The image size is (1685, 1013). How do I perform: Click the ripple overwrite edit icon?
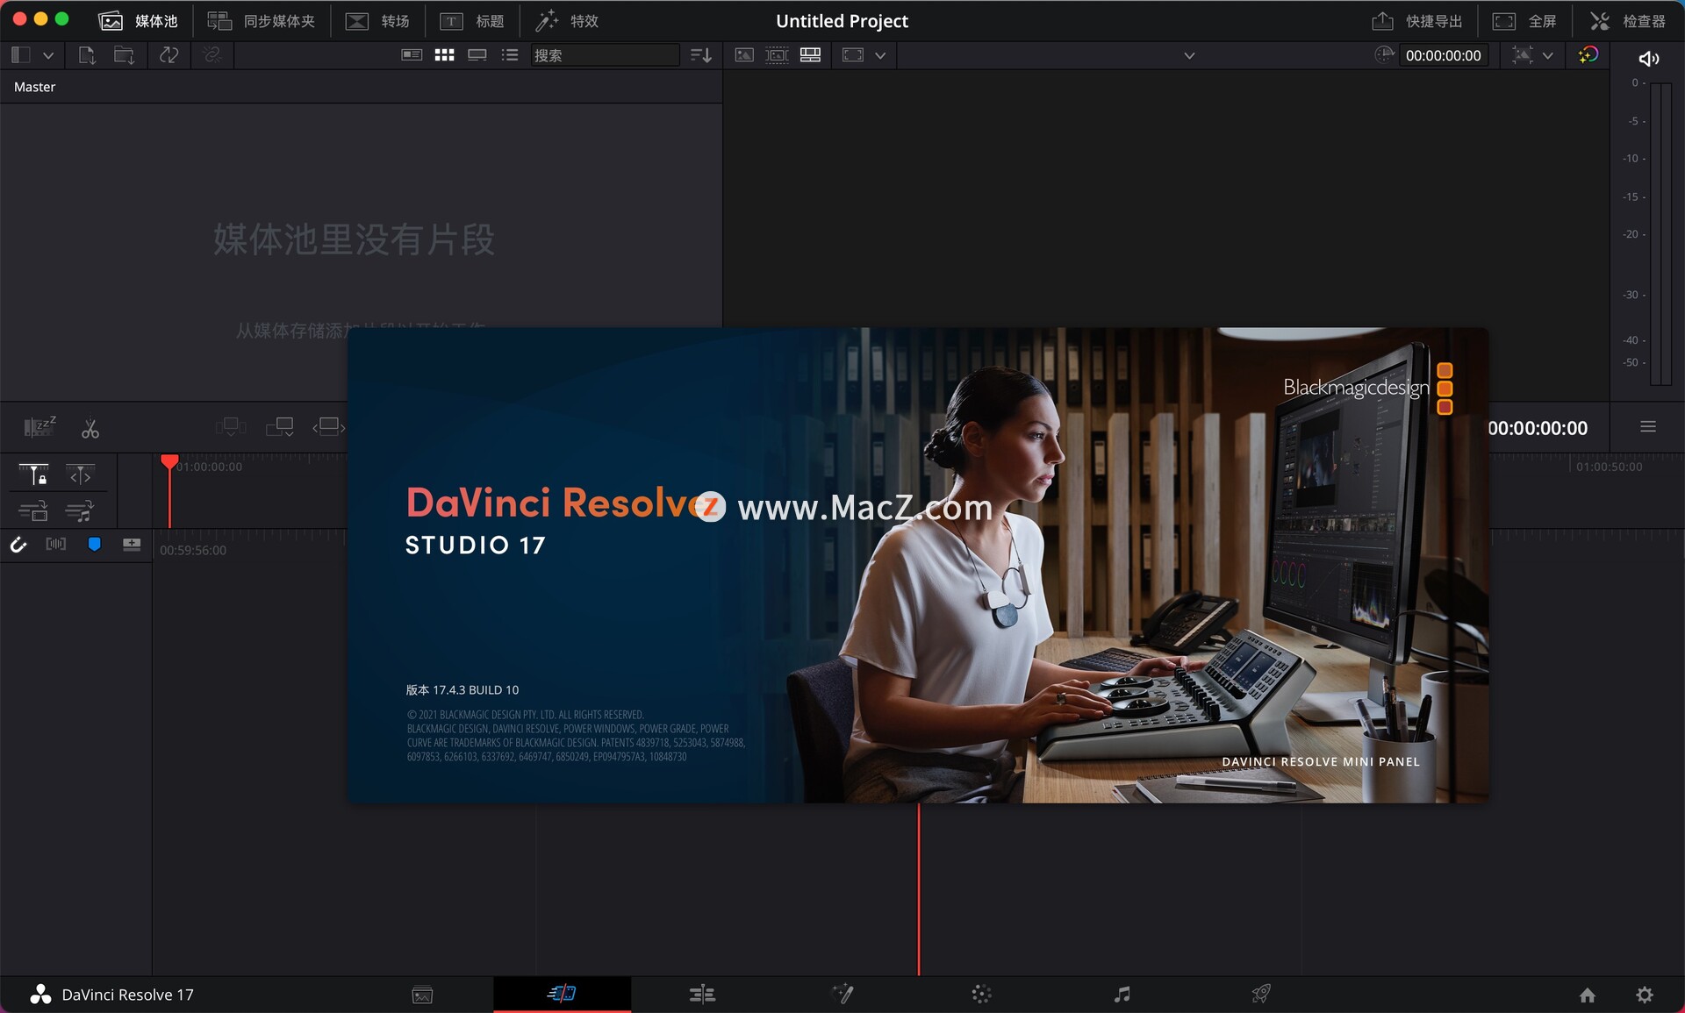(329, 427)
